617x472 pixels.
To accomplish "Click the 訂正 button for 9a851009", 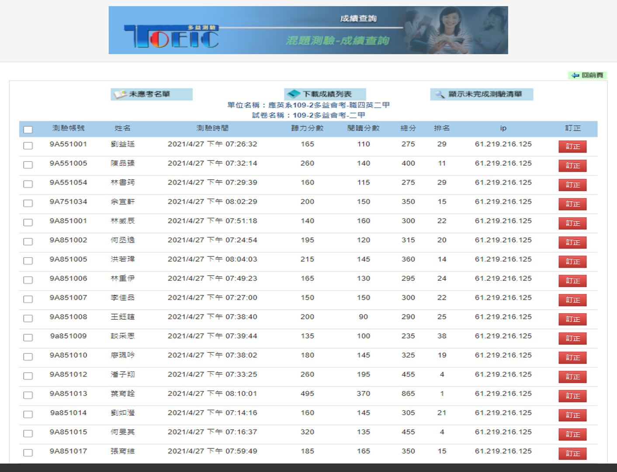I will (572, 339).
